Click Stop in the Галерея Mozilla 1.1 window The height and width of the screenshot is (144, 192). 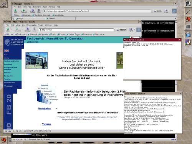point(39,11)
